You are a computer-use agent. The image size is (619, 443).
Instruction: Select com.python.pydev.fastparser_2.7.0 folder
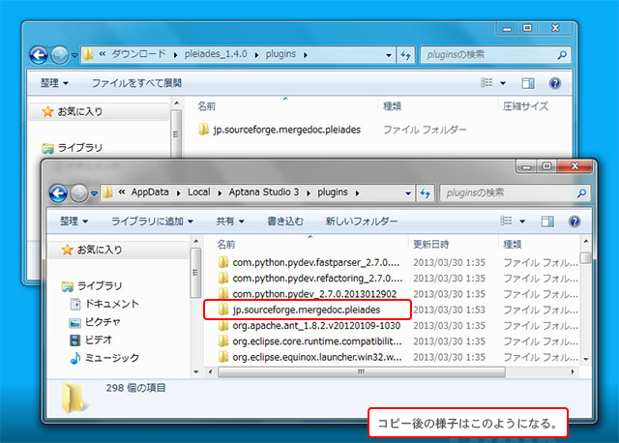point(309,262)
